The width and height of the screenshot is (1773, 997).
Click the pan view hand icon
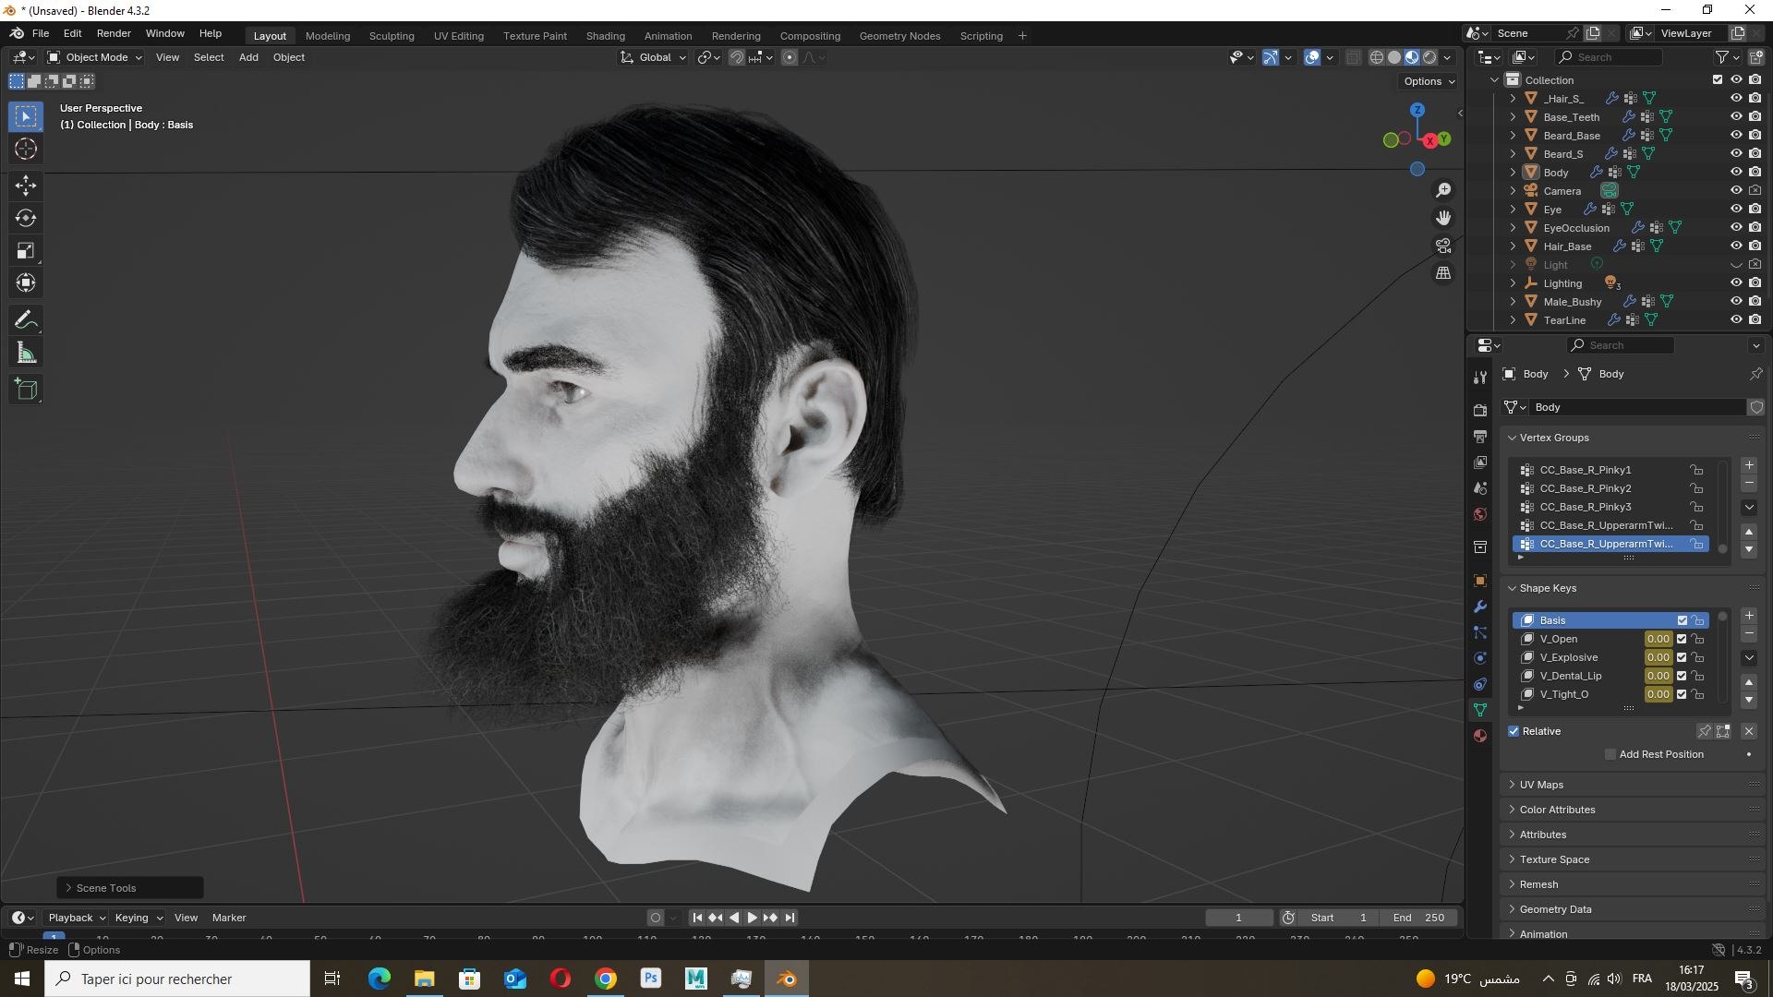pos(1443,218)
